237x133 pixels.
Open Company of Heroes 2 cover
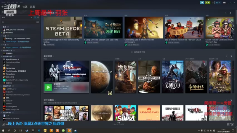pyautogui.click(x=172, y=113)
